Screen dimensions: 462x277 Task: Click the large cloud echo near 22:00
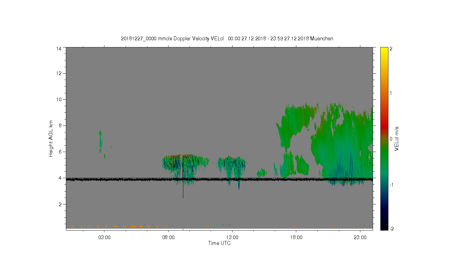point(342,145)
